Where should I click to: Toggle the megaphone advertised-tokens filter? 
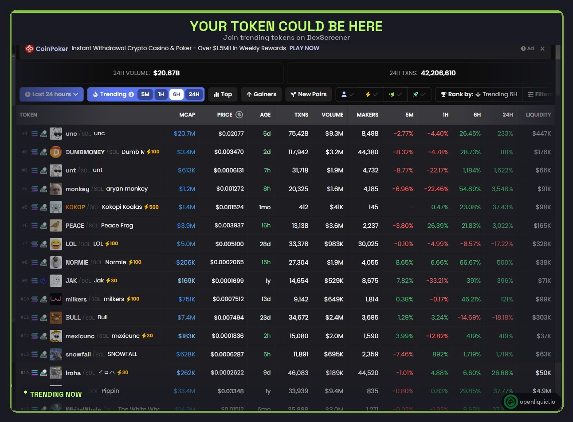pyautogui.click(x=396, y=94)
